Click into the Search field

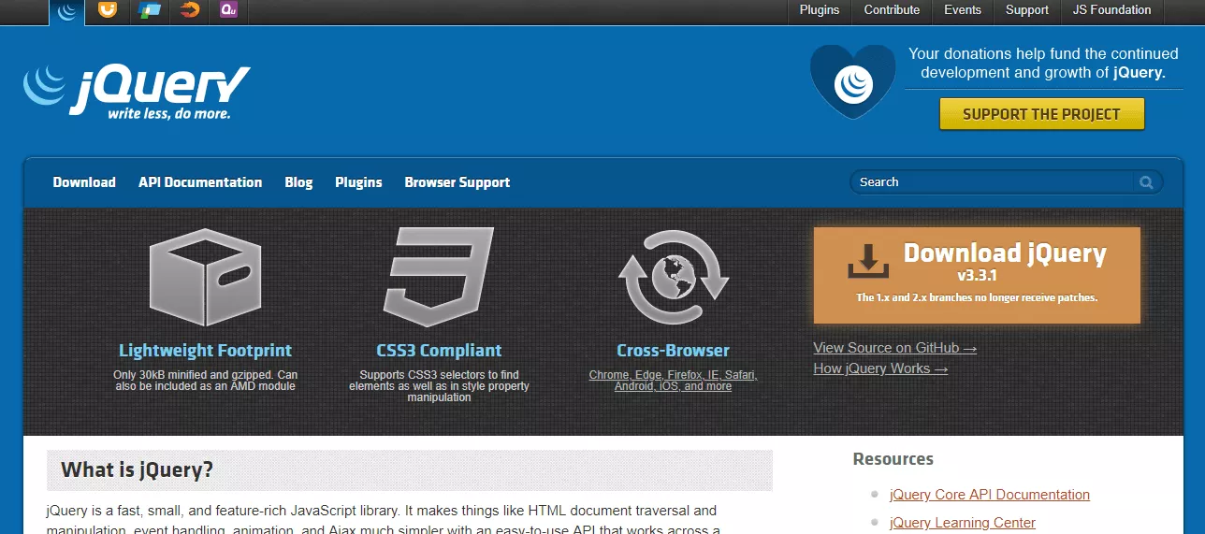click(x=994, y=182)
